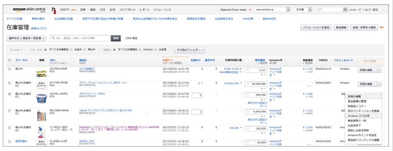Expand fee estimate ¥8,000 dropdown
Screen dimensions: 393x151
tap(241, 128)
